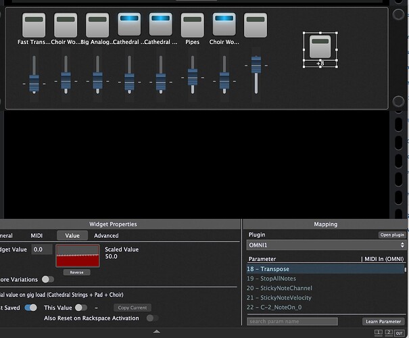Expand the bottom panel arrow handle

pyautogui.click(x=156, y=331)
